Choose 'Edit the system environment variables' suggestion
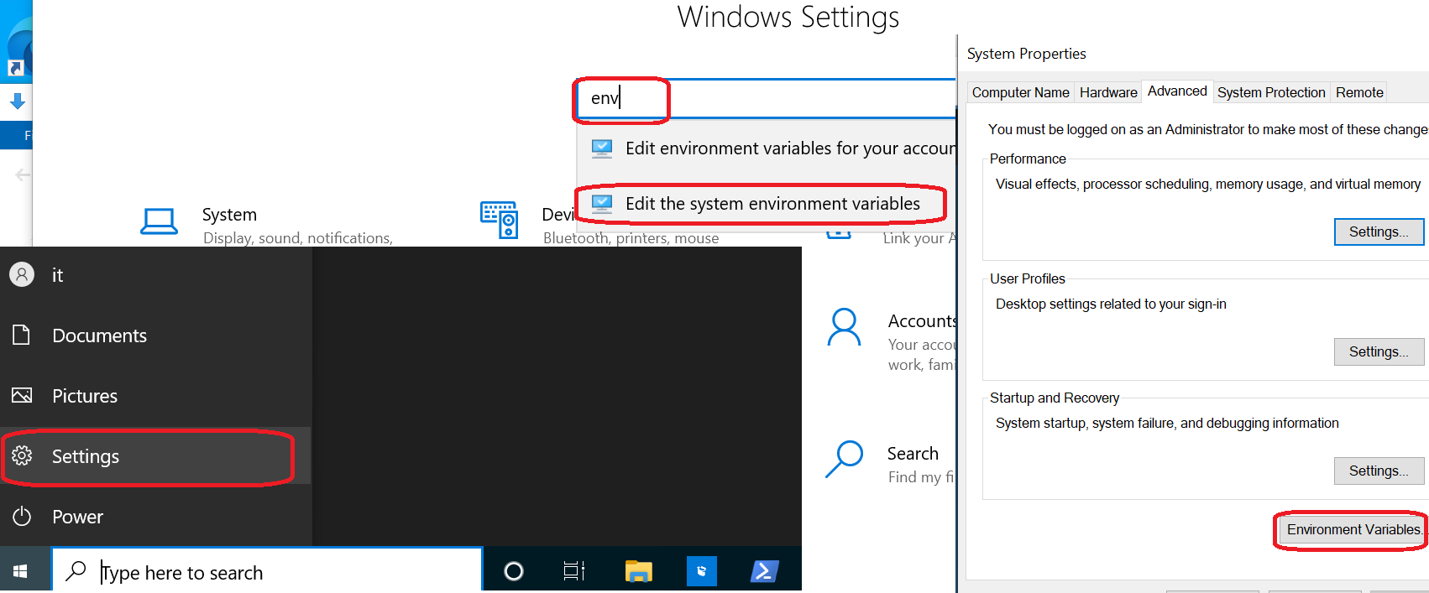This screenshot has height=593, width=1429. (764, 204)
